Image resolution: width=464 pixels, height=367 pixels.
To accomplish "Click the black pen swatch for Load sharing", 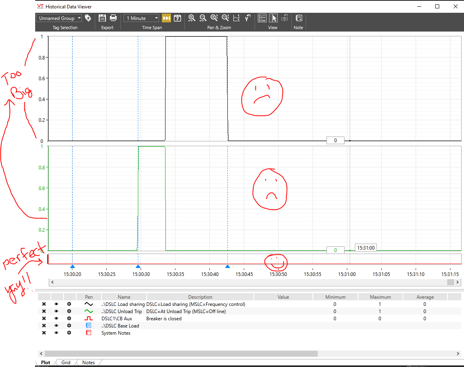I will (x=88, y=304).
